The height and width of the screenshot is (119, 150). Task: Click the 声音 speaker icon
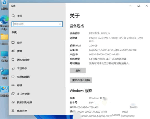pos(13,51)
